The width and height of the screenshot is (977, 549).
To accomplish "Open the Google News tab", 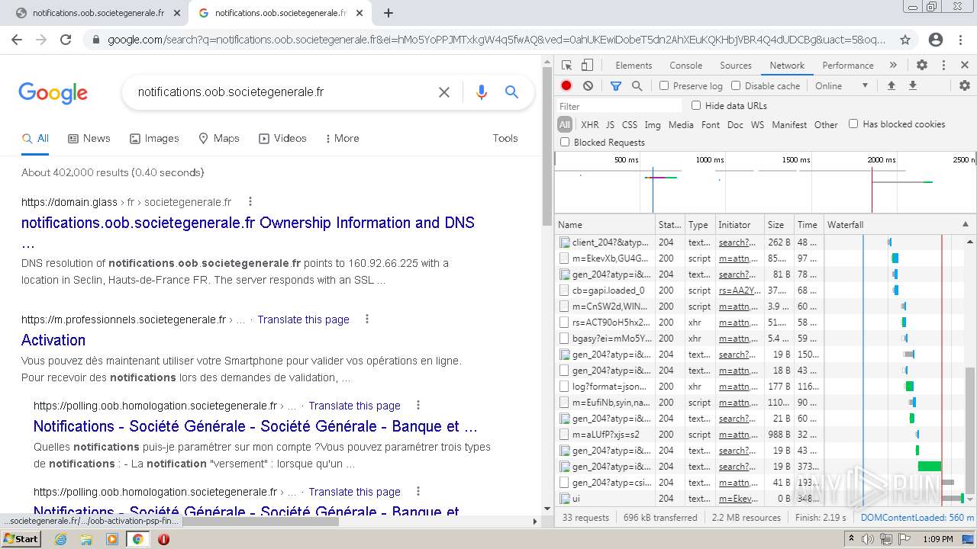I will pyautogui.click(x=89, y=138).
